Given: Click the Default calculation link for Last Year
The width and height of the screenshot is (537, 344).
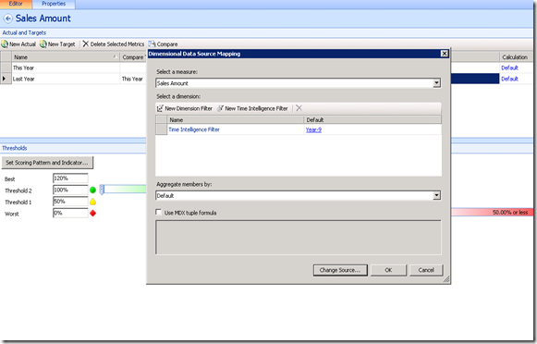Looking at the screenshot, I should coord(509,79).
